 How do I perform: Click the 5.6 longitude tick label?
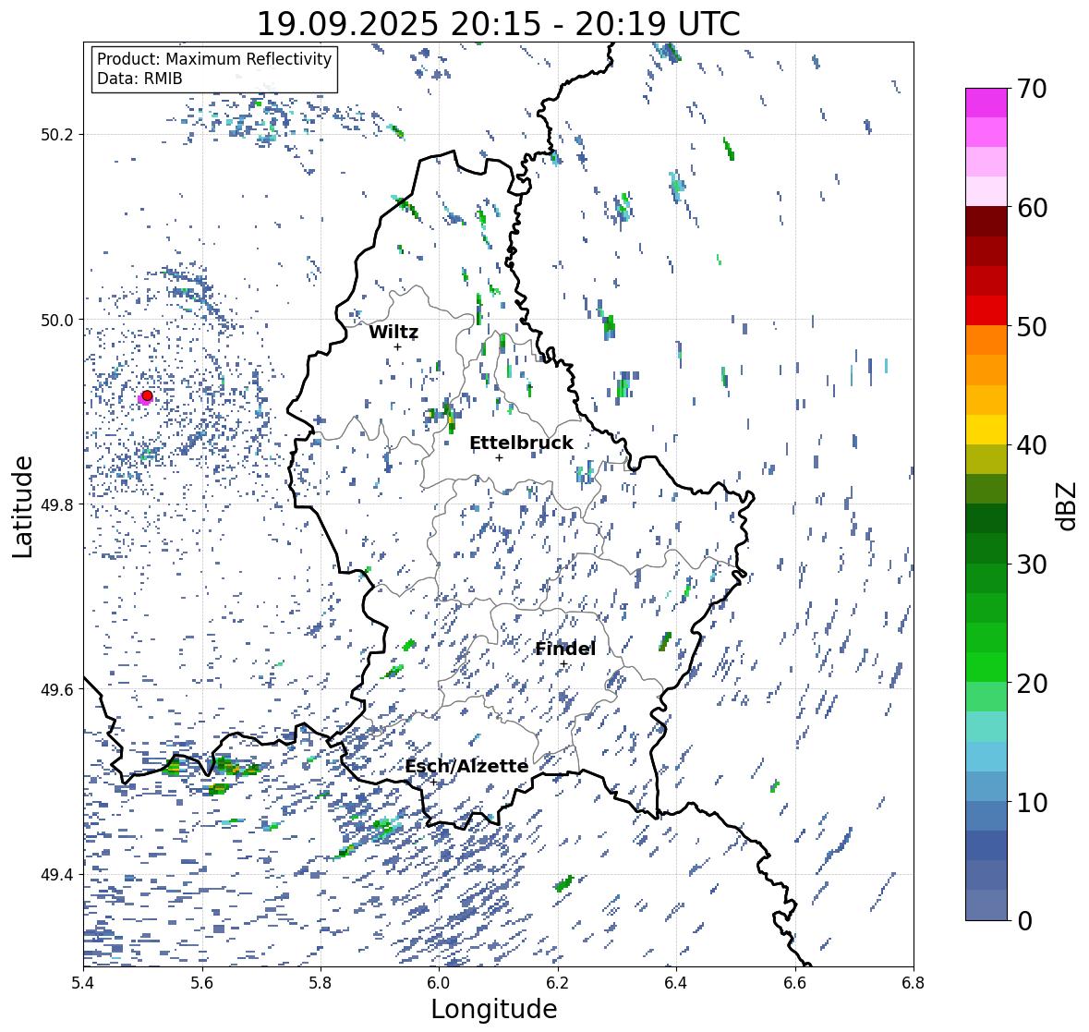202,982
